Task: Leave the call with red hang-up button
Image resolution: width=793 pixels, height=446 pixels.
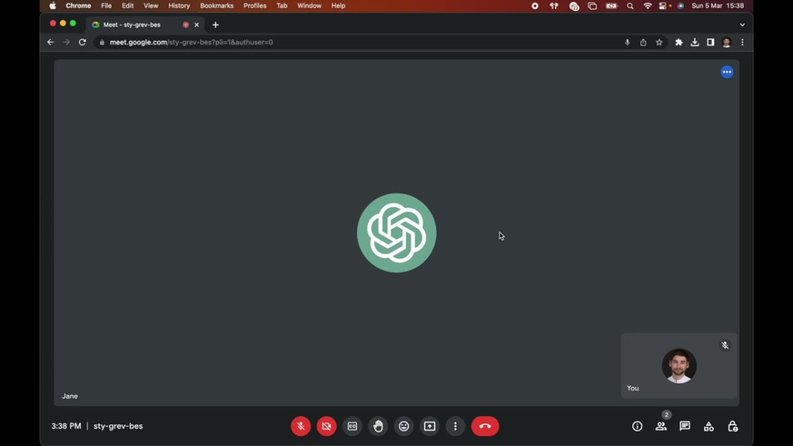Action: point(485,426)
